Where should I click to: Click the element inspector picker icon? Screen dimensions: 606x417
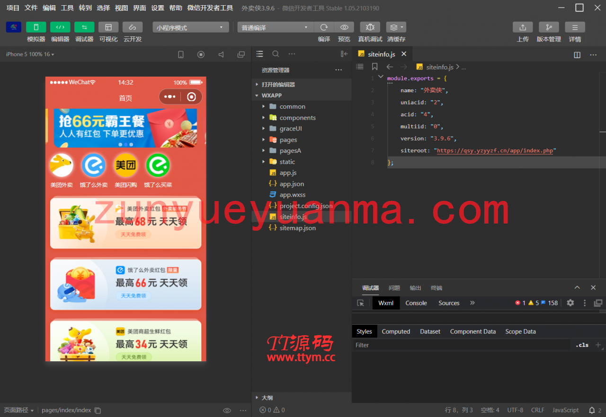[x=361, y=303]
